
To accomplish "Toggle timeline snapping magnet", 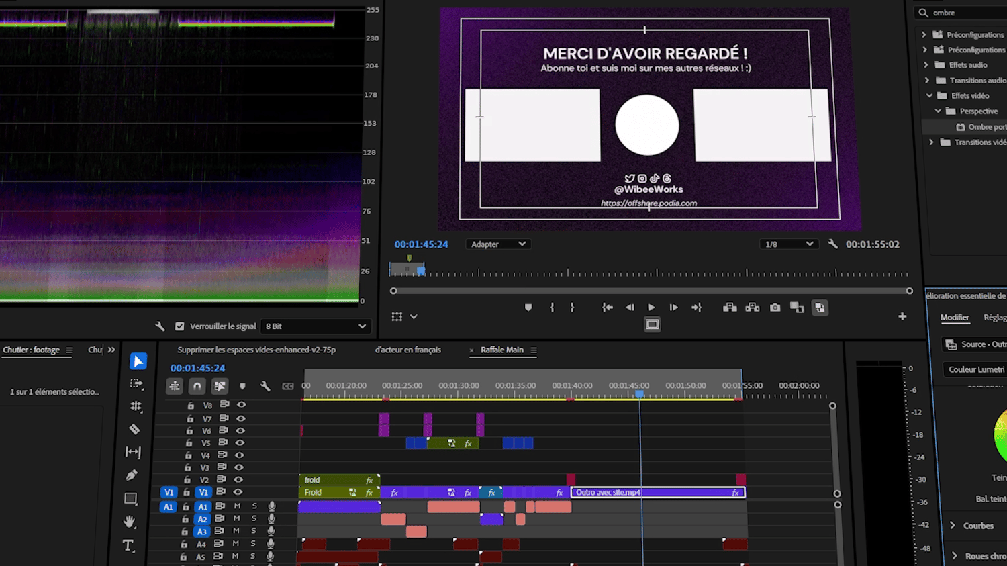I will pos(197,386).
